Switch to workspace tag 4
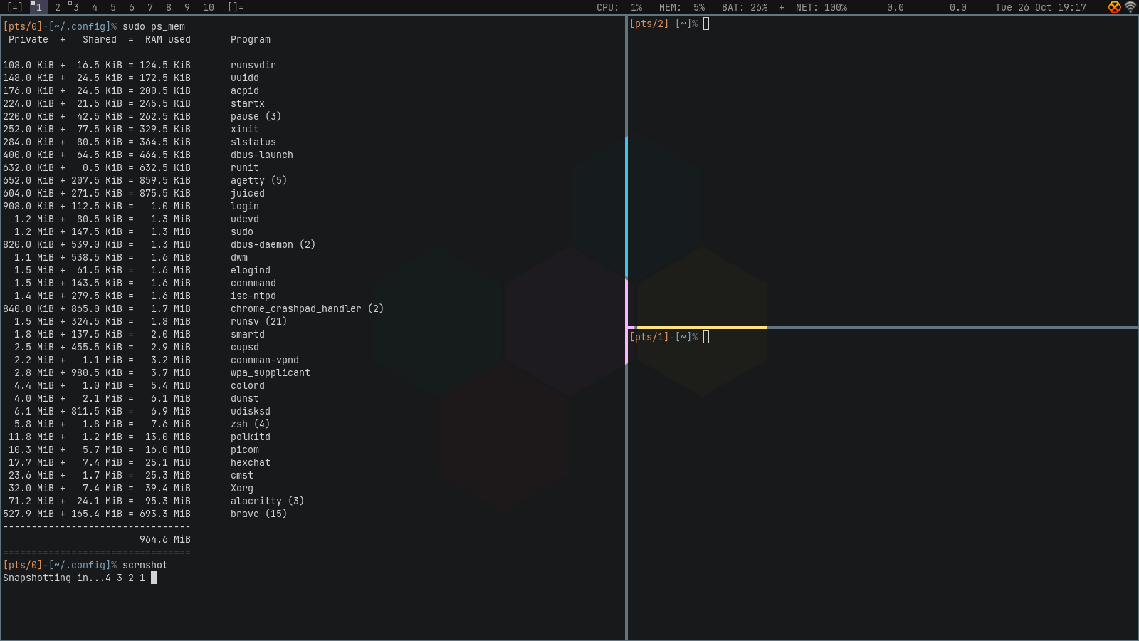Viewport: 1139px width, 641px height. [95, 7]
